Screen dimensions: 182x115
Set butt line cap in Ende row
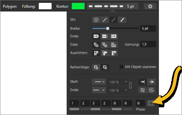click(x=105, y=36)
